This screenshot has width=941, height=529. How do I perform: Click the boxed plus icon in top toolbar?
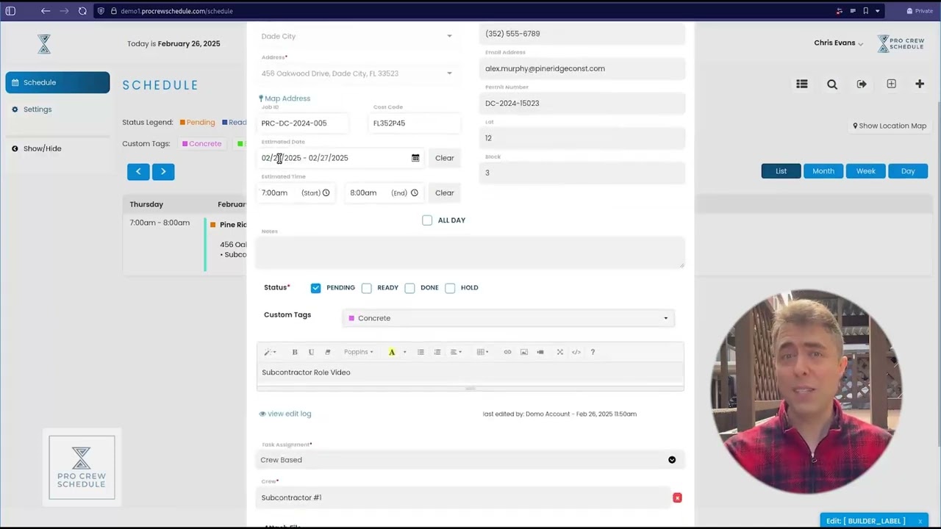891,84
